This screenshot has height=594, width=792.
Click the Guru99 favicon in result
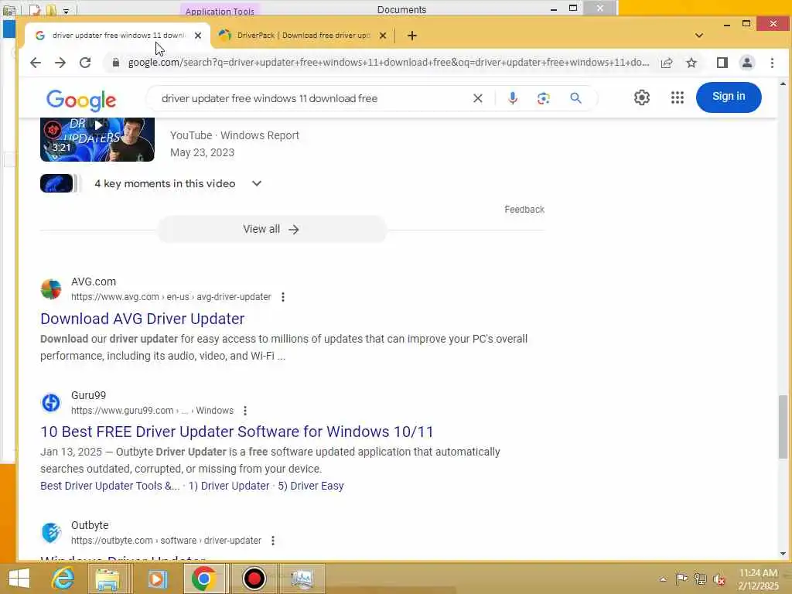(x=50, y=403)
